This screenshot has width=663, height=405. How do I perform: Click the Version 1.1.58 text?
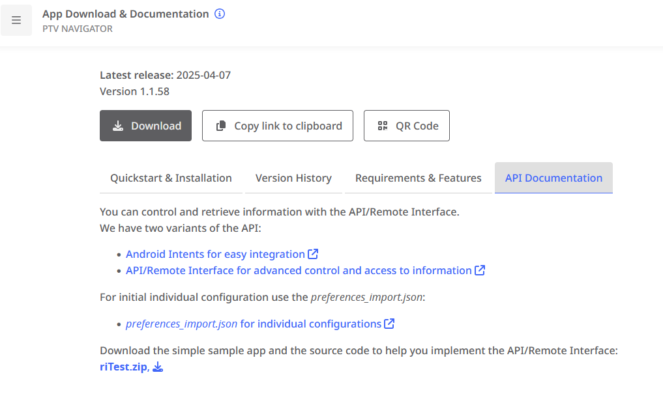[134, 91]
